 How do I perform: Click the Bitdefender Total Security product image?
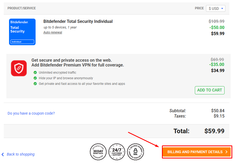[22, 32]
